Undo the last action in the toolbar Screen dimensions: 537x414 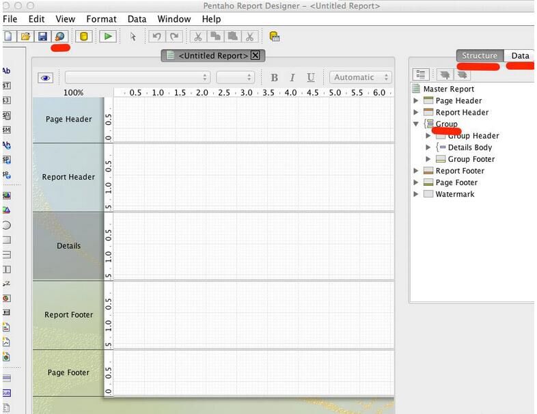click(157, 36)
